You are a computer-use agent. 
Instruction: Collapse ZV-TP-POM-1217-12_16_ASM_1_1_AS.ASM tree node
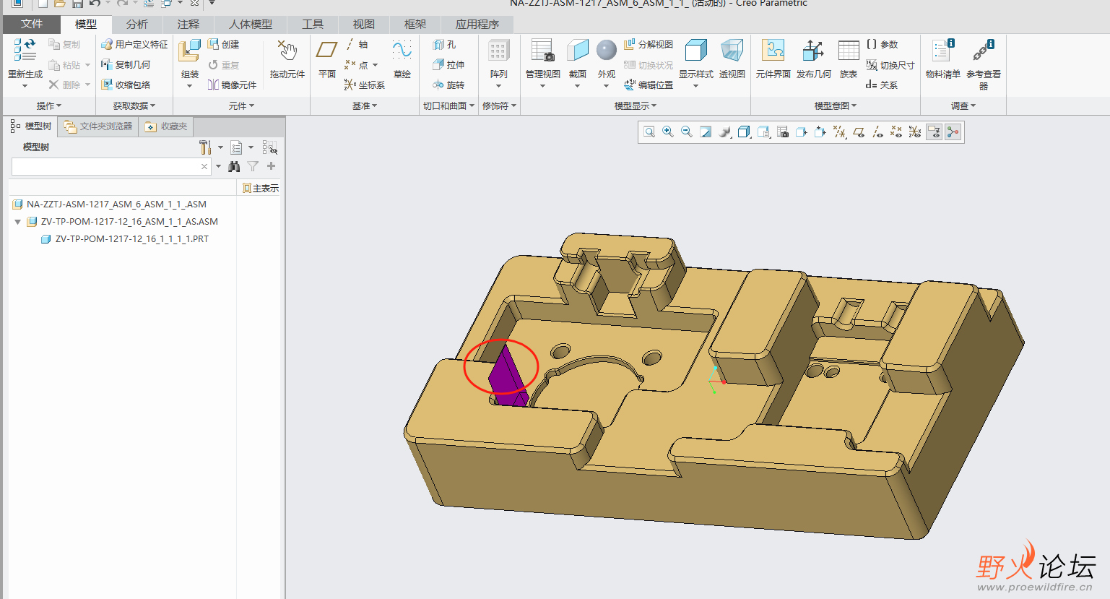[17, 222]
